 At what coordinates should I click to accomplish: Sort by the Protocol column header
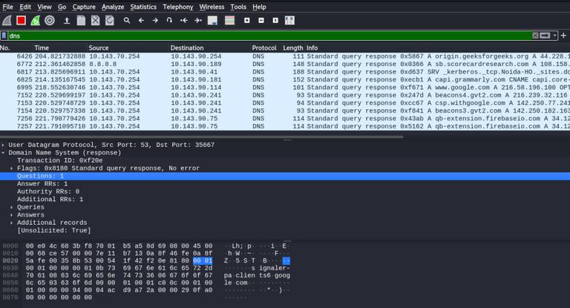(264, 47)
